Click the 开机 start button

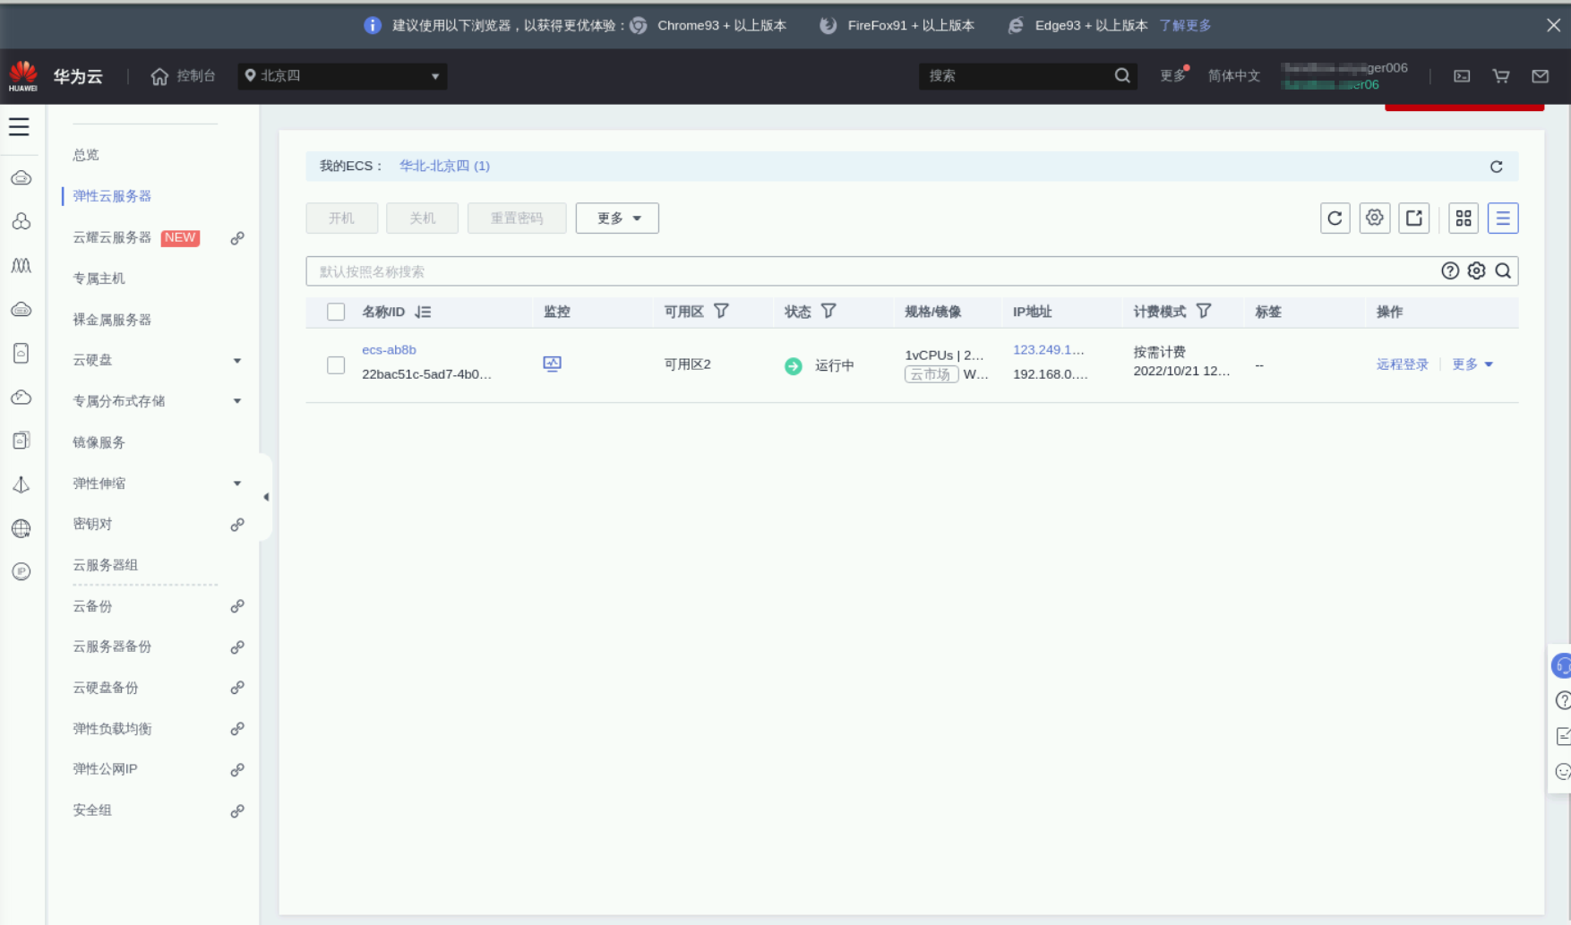pyautogui.click(x=341, y=218)
